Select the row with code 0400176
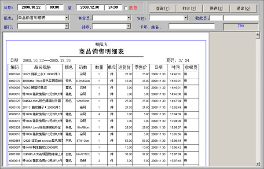This screenshot has height=169, width=264. [103, 81]
